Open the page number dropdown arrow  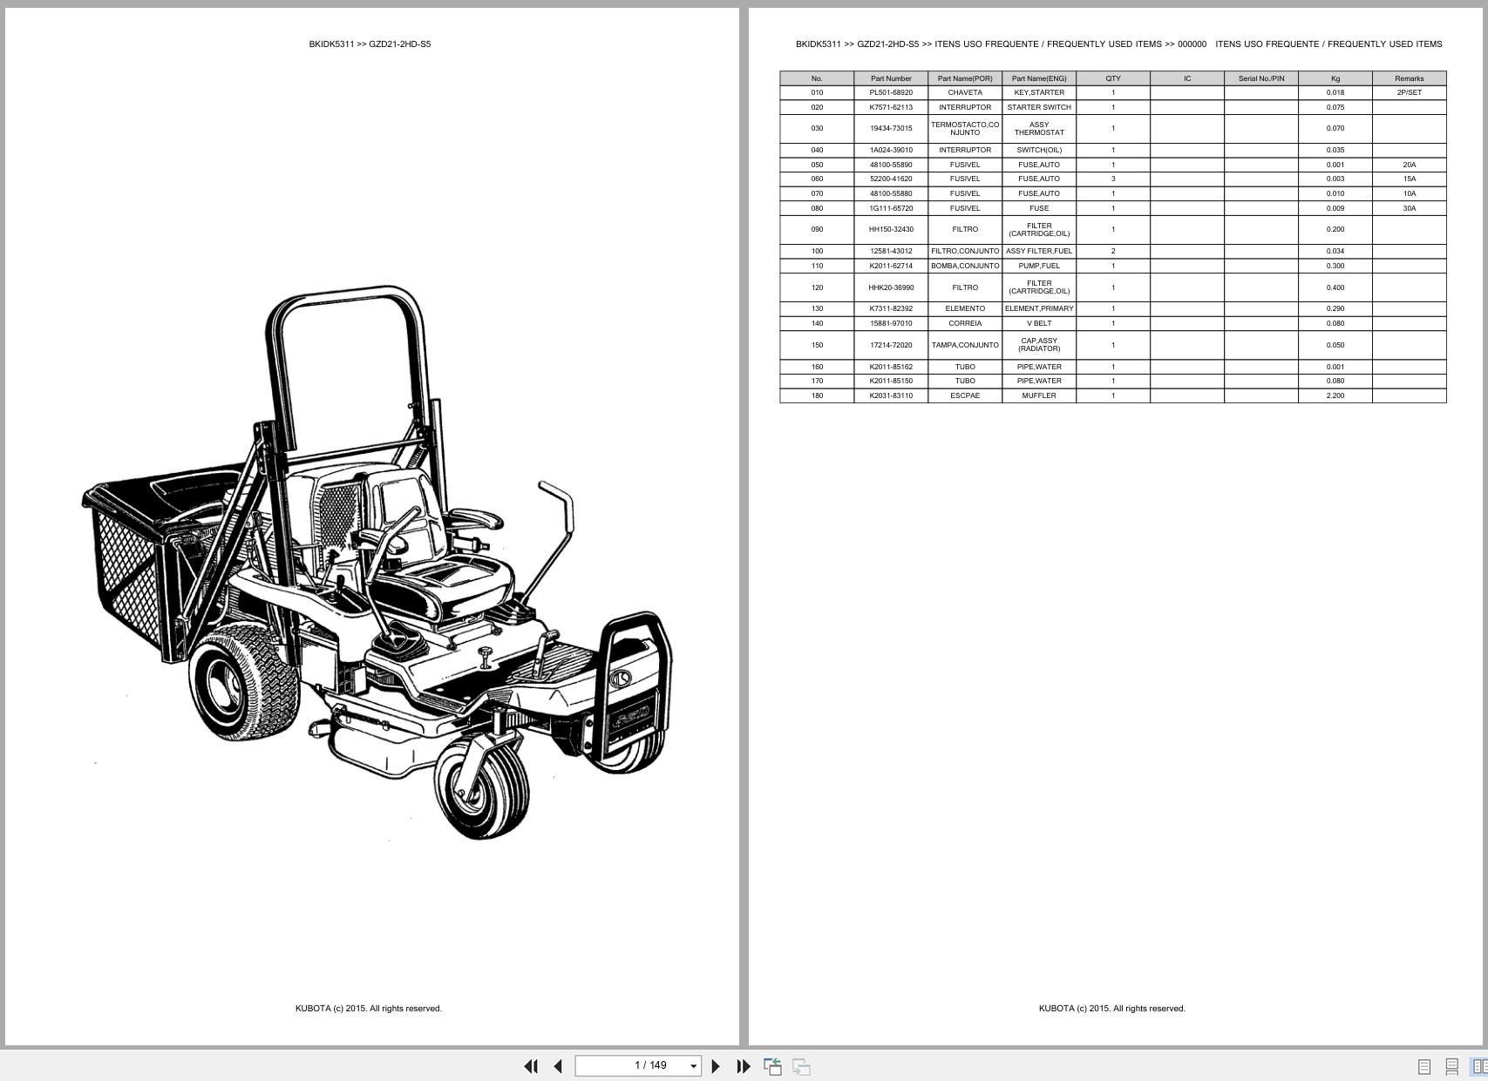693,1066
